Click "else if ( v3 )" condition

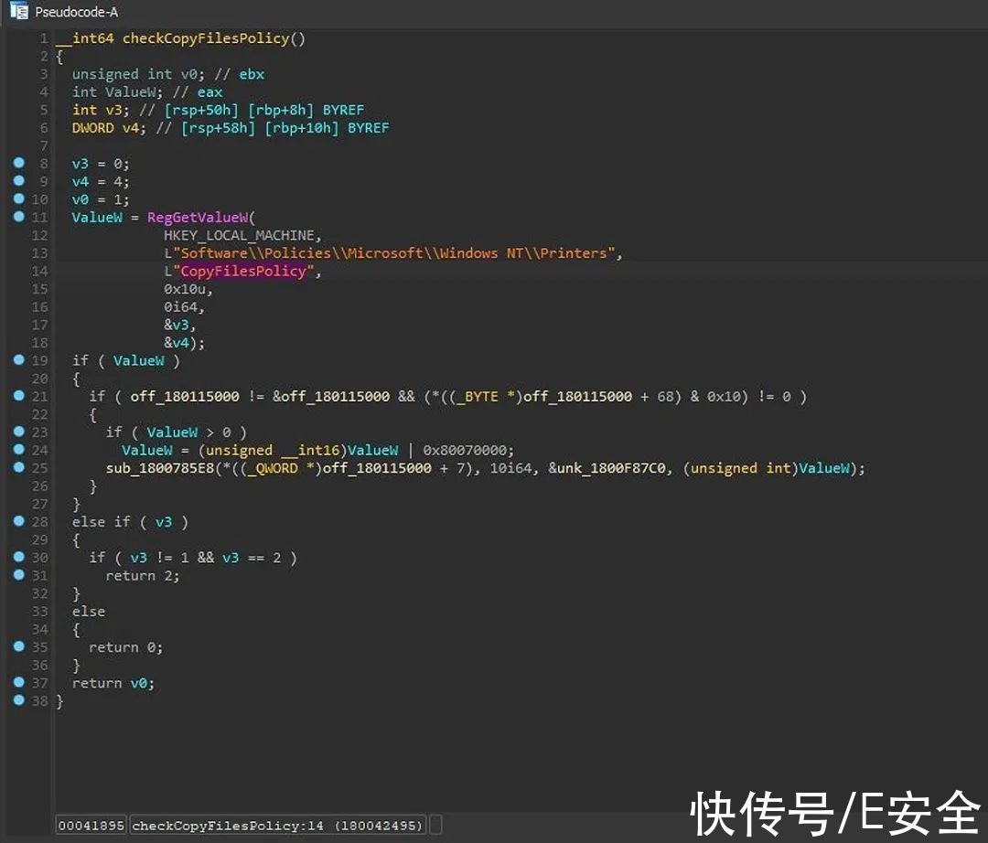130,522
